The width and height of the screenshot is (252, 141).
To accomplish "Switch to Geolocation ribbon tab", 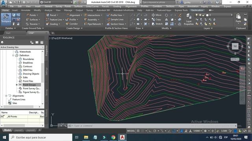I will (197, 10).
